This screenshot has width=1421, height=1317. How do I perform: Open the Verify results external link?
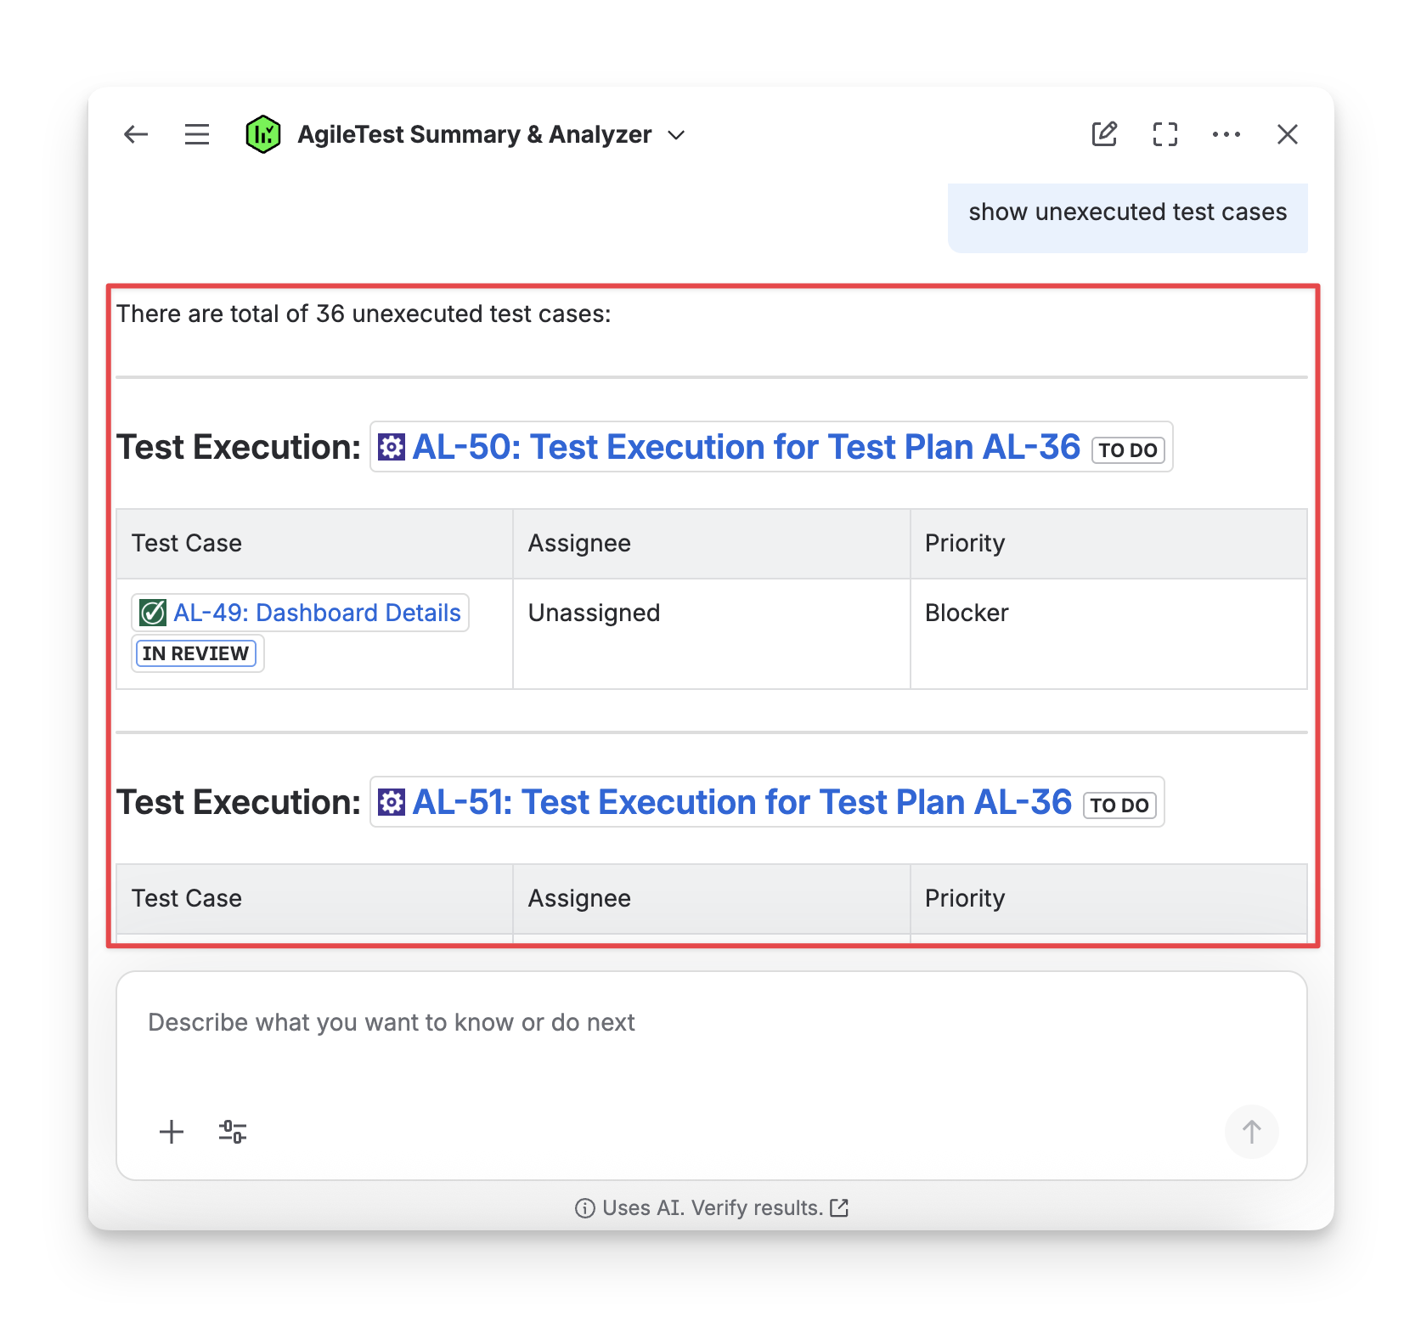839,1207
